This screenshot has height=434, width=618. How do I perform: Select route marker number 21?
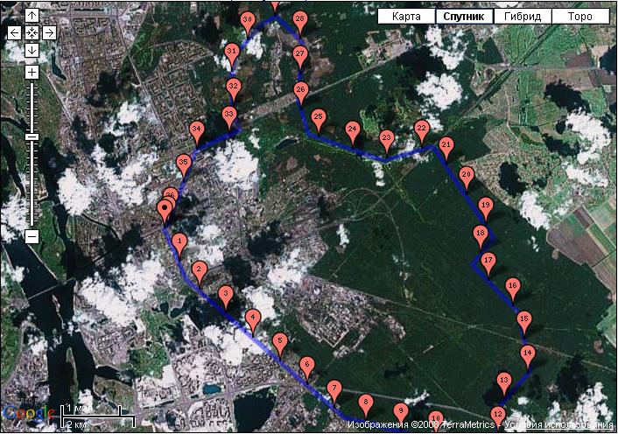(446, 145)
